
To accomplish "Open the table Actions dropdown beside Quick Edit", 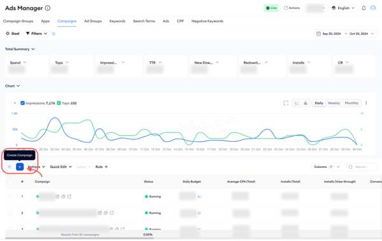I will 36,167.
